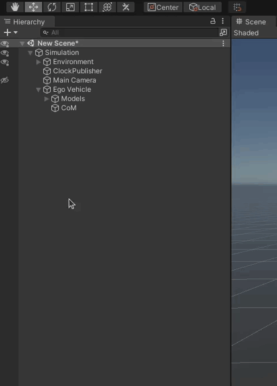277x386 pixels.
Task: Select the Ego Vehicle object
Action: point(72,89)
